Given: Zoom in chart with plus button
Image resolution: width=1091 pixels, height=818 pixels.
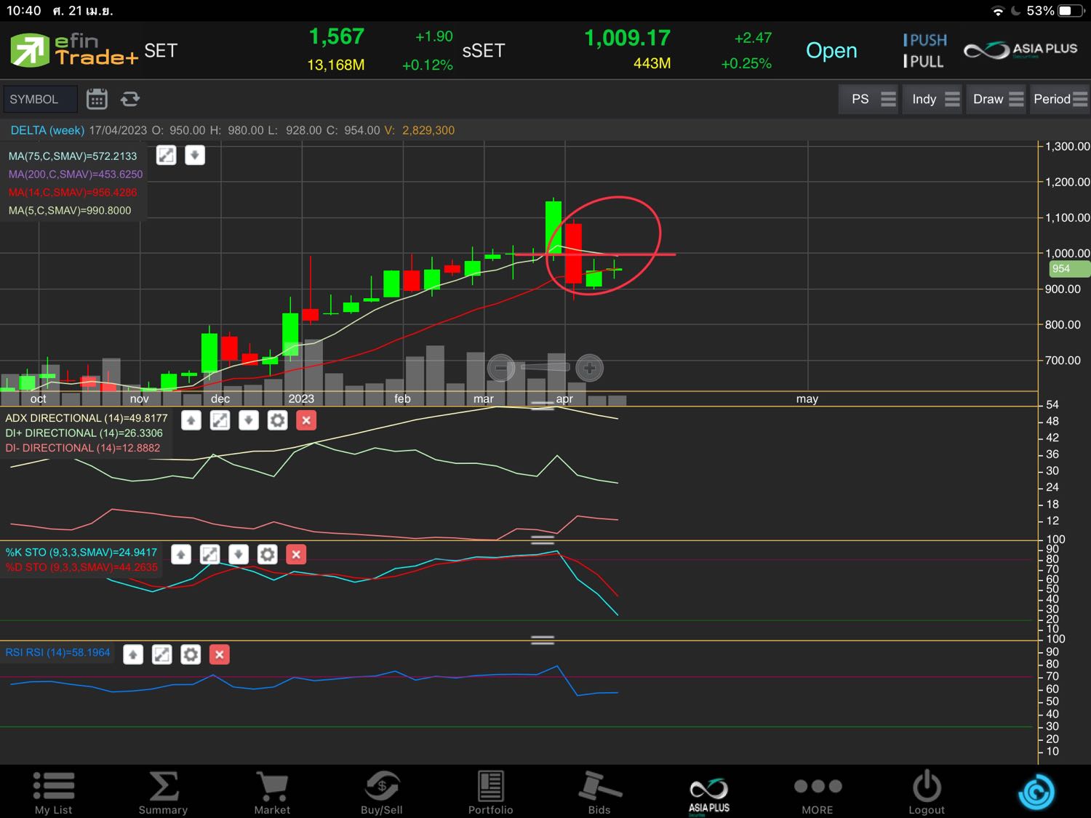Looking at the screenshot, I should (x=590, y=369).
